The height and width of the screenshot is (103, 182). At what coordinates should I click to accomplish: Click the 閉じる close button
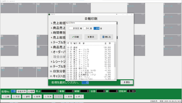pos(106,37)
